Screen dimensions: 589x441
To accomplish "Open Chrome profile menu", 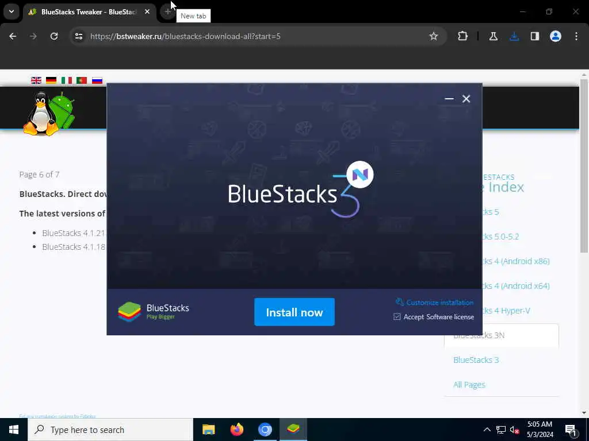I will (x=556, y=36).
